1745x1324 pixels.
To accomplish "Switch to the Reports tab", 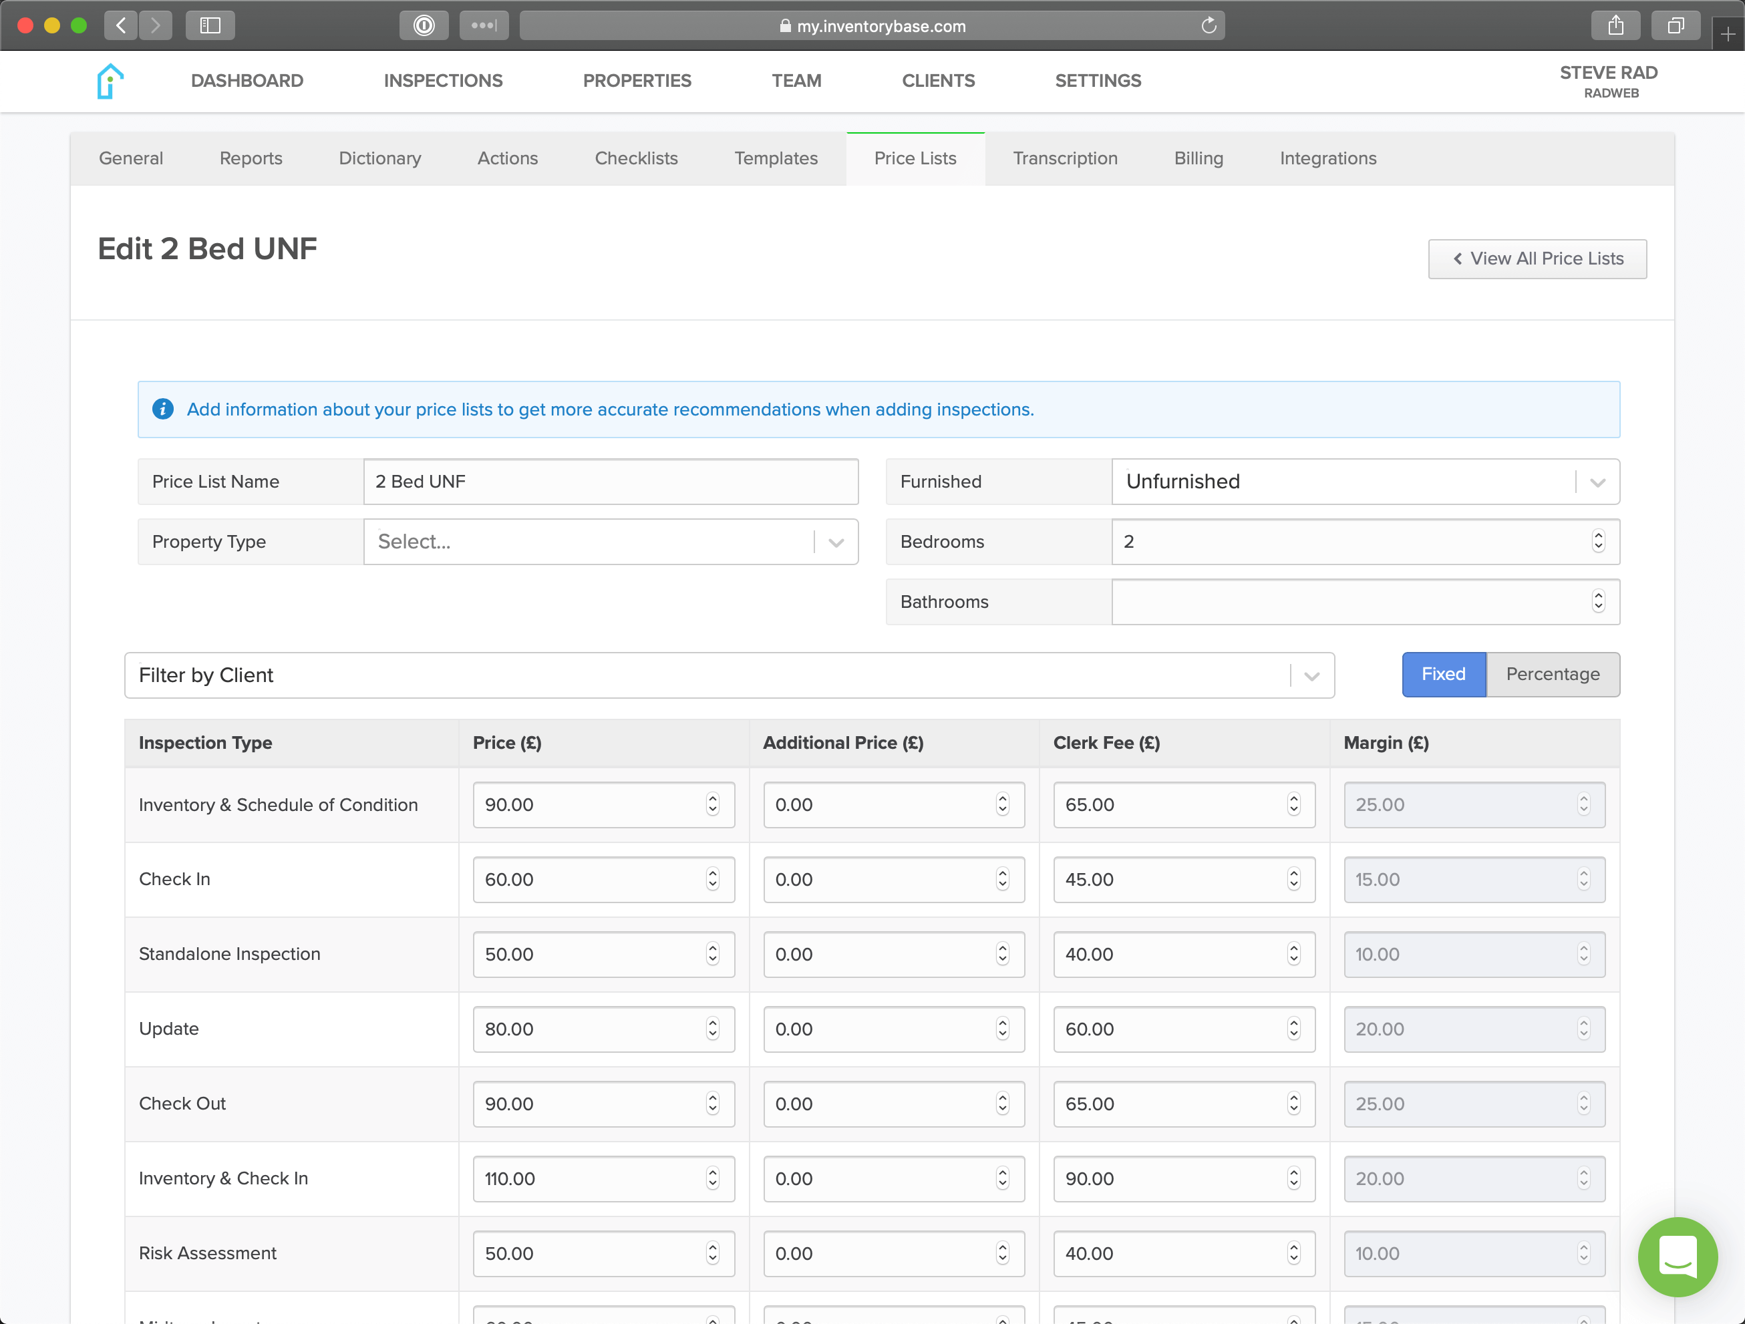I will tap(251, 158).
